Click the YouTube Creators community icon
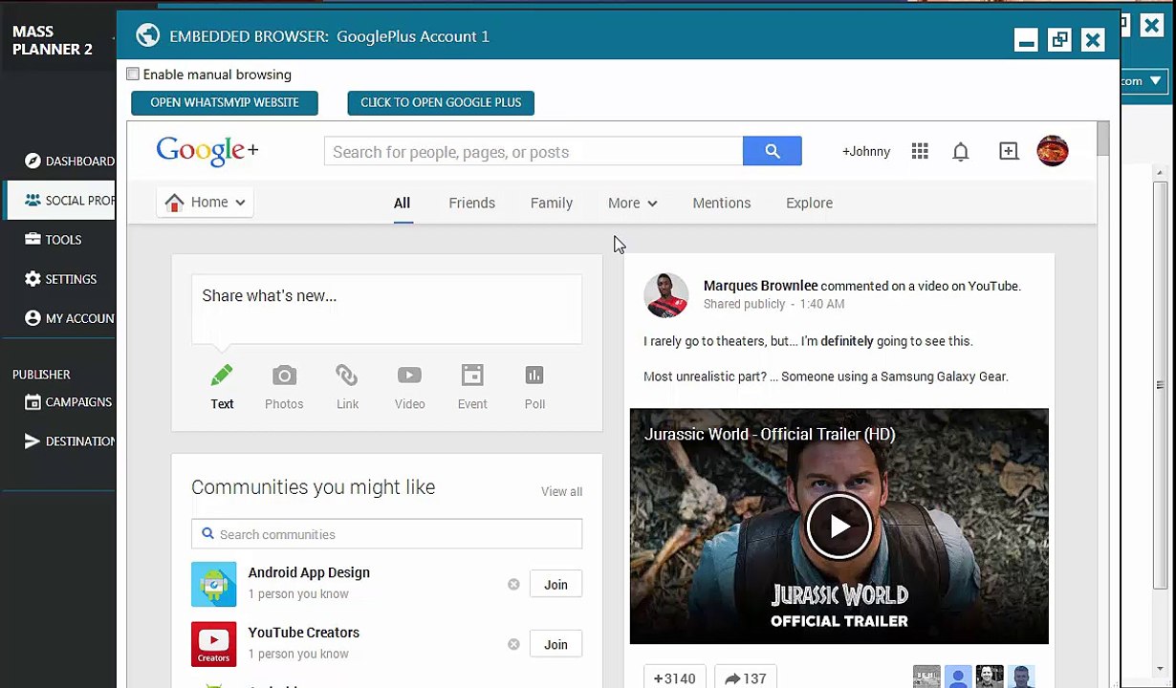 tap(213, 644)
